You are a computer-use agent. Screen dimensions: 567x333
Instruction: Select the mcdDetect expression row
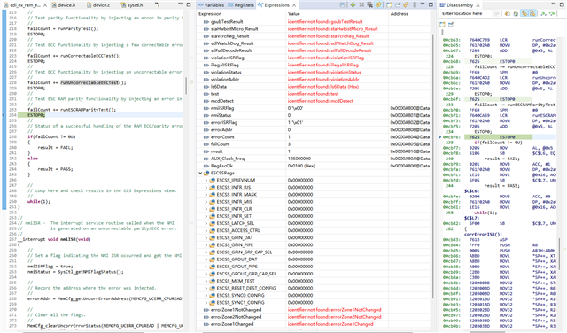(x=314, y=101)
